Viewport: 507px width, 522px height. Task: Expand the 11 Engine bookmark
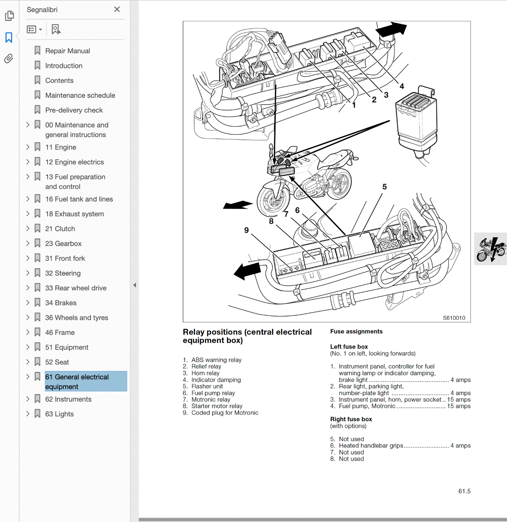(x=28, y=147)
